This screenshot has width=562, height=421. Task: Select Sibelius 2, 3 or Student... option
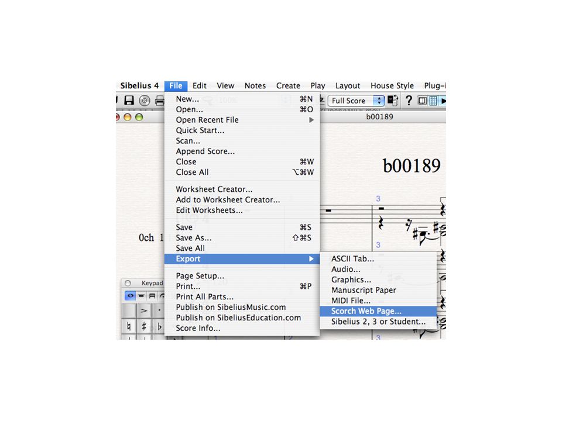point(378,322)
